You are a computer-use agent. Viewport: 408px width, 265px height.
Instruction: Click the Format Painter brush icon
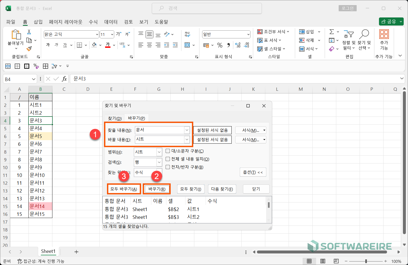pos(29,49)
